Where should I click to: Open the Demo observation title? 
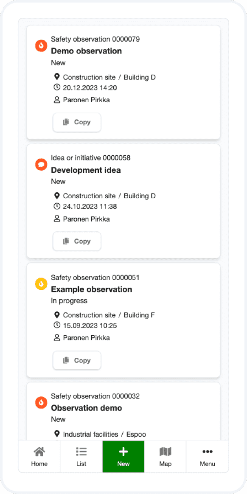(86, 51)
